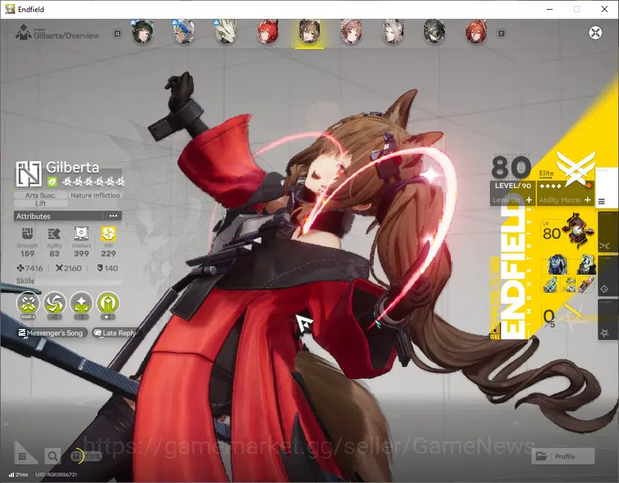
Task: Click the Intellect book icon
Action: (81, 234)
